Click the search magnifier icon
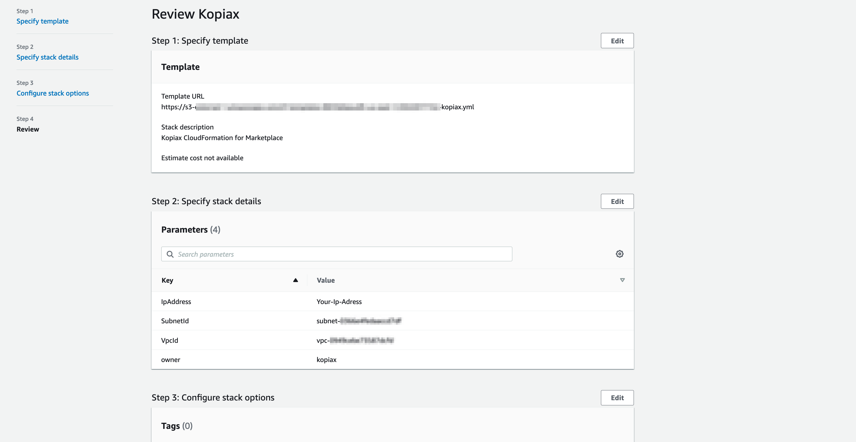Viewport: 856px width, 442px height. [x=170, y=254]
